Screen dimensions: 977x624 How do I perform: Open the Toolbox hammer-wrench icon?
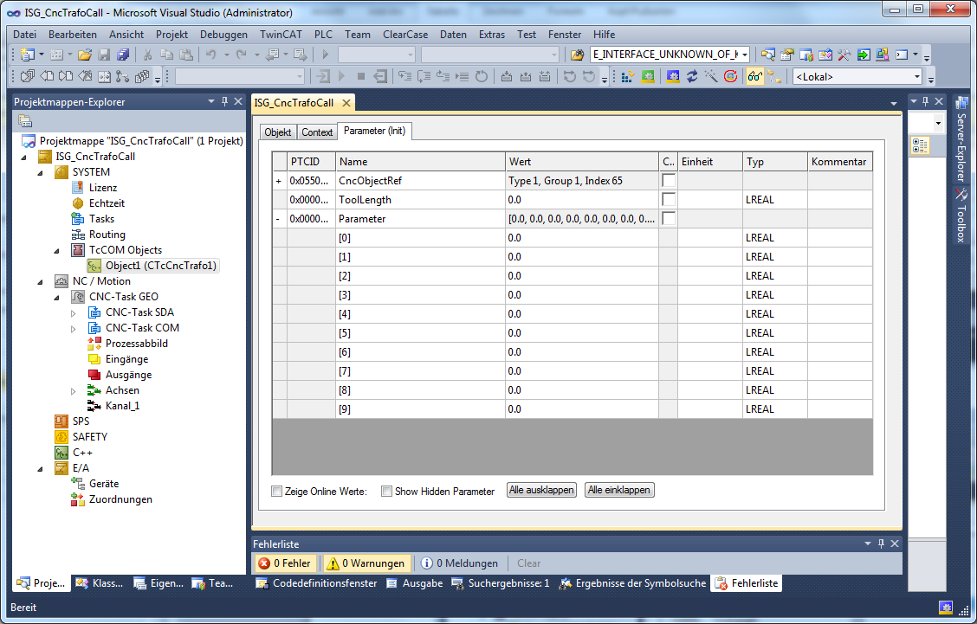(844, 55)
